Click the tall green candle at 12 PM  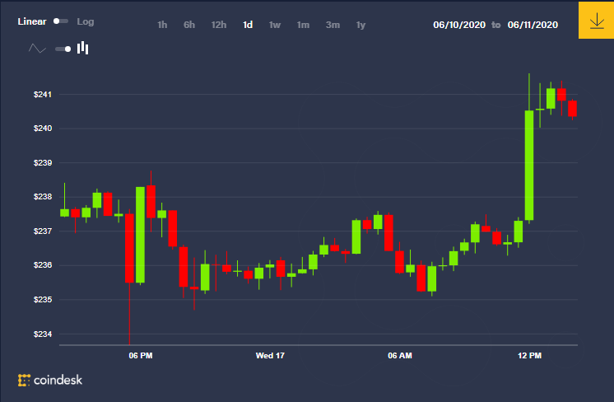529,166
